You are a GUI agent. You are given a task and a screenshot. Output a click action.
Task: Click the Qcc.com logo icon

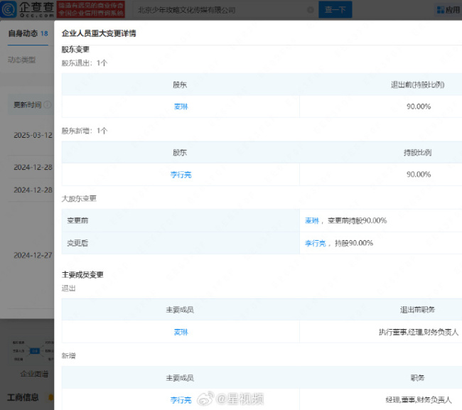pos(9,10)
